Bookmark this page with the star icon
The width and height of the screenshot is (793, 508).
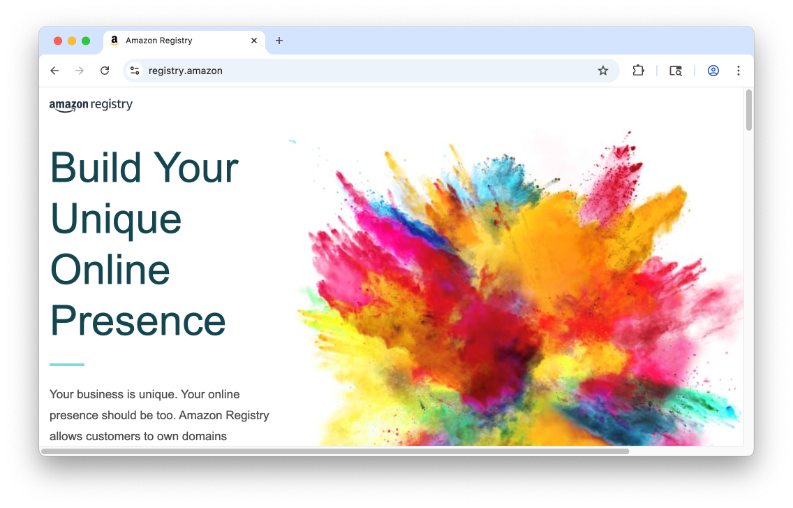pos(603,71)
